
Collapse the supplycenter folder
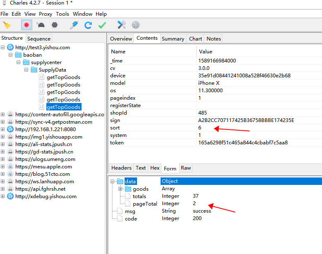click(18, 62)
